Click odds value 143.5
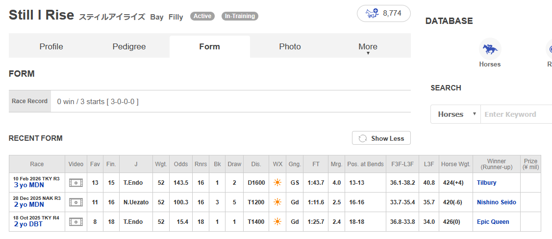This screenshot has width=552, height=239. coord(181,182)
